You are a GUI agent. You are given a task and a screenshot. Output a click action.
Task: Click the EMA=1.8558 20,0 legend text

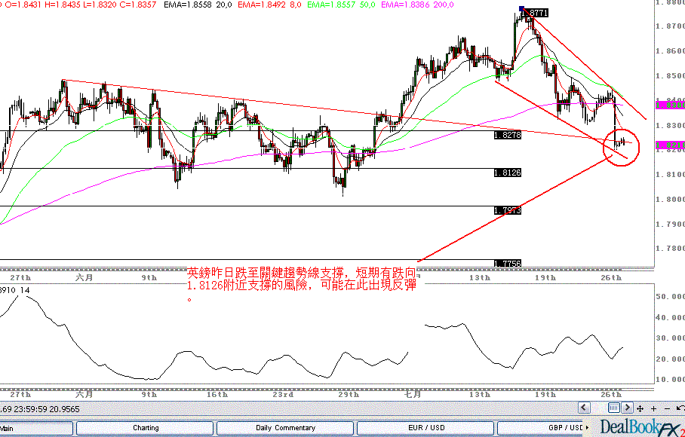(198, 5)
